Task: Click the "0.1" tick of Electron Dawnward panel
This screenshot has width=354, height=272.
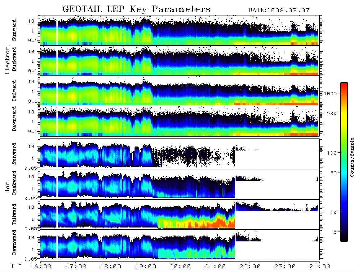Action: (33, 131)
